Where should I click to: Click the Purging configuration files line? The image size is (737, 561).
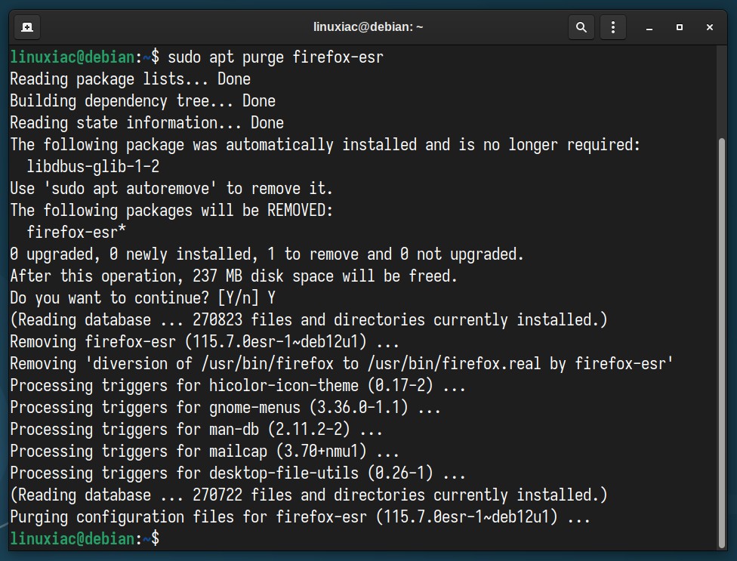coord(300,517)
